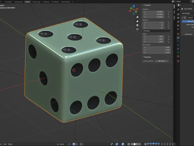Collapse the Transform panel
Screen dimensions: 194x146
143,5
